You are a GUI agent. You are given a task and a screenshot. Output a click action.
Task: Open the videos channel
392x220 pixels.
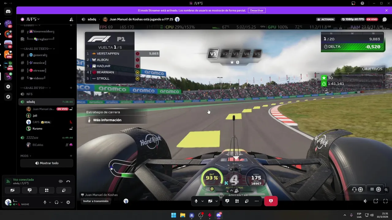click(47, 78)
